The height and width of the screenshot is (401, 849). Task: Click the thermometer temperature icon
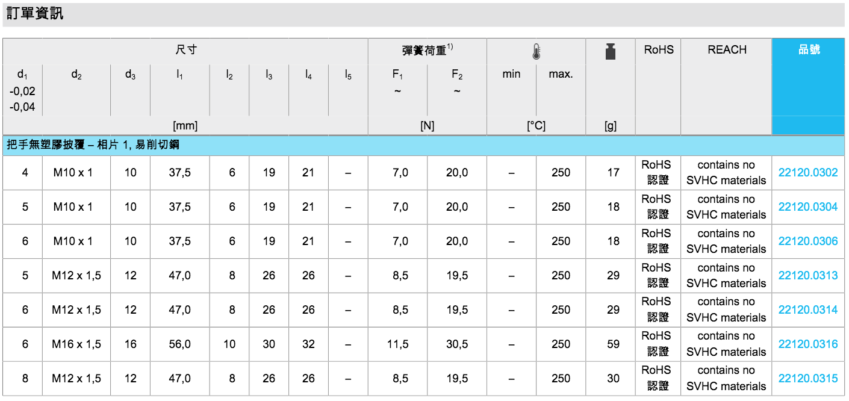[536, 52]
